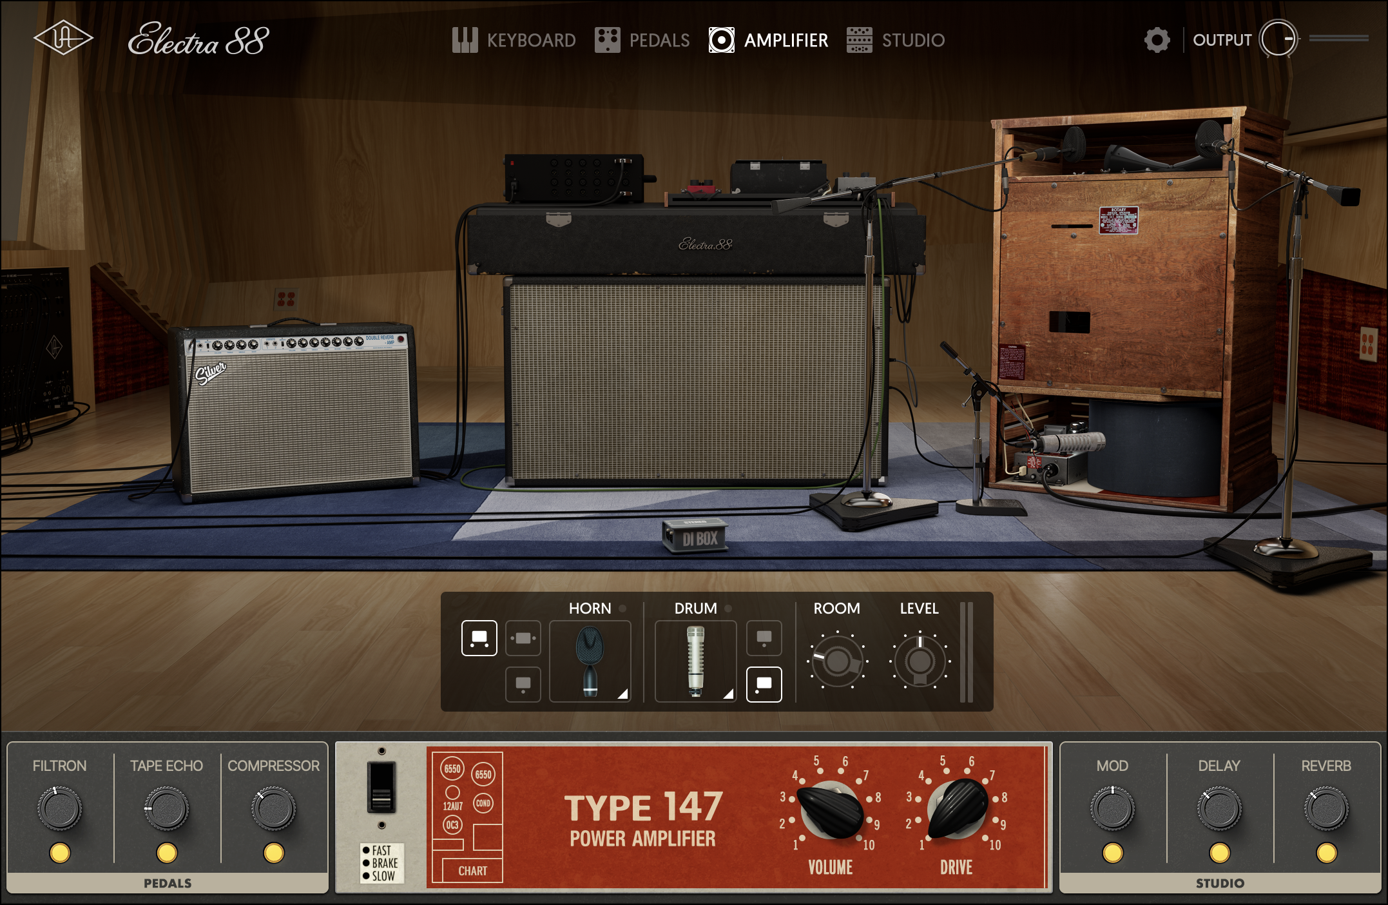The height and width of the screenshot is (905, 1388).
Task: Switch to the KEYBOARD section
Action: [507, 39]
